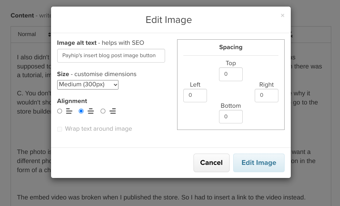Click the Right spacing input

pos(266,96)
